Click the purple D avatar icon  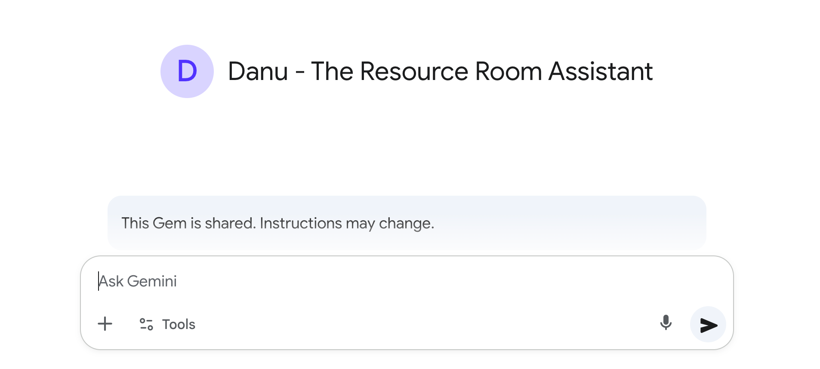187,71
